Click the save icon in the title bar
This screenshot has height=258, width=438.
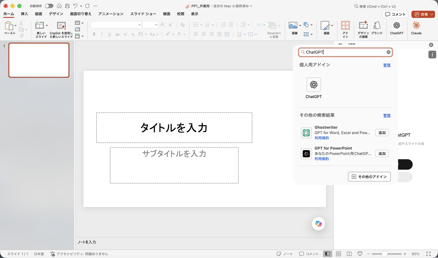[67, 6]
